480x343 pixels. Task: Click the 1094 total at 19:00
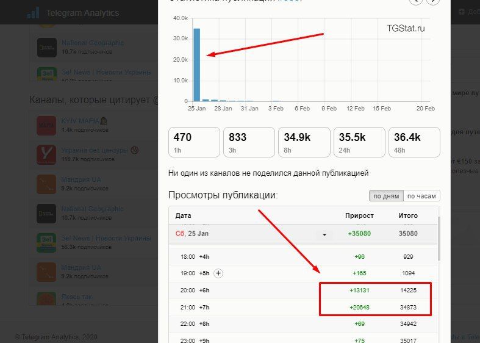click(409, 273)
